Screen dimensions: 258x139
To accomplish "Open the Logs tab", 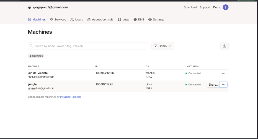I will pyautogui.click(x=123, y=20).
